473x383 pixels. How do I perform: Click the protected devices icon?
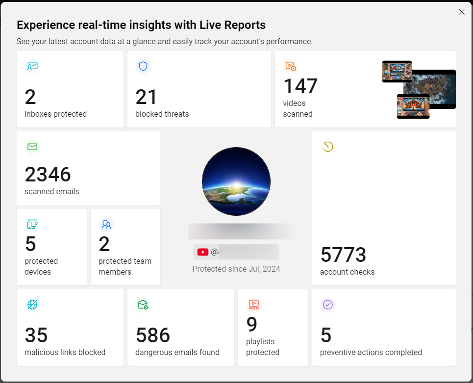(x=32, y=225)
